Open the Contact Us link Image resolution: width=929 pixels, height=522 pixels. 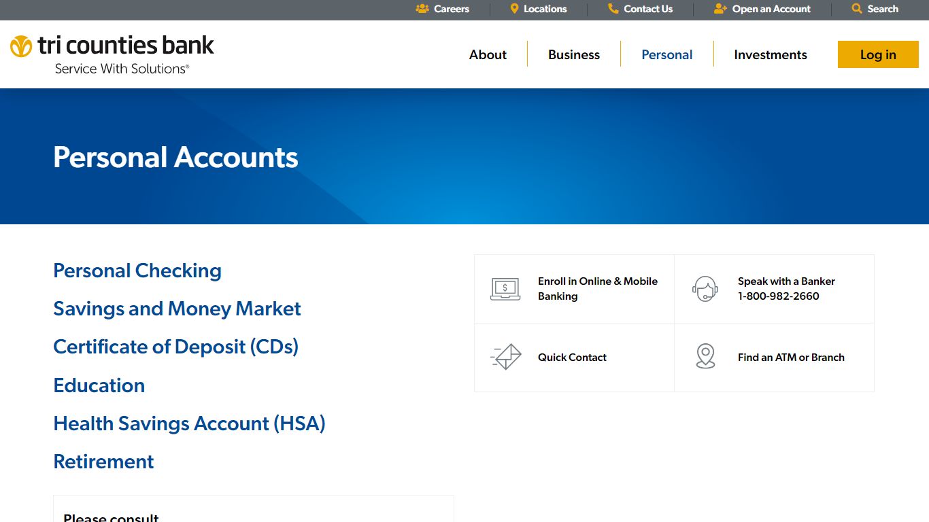pos(648,9)
